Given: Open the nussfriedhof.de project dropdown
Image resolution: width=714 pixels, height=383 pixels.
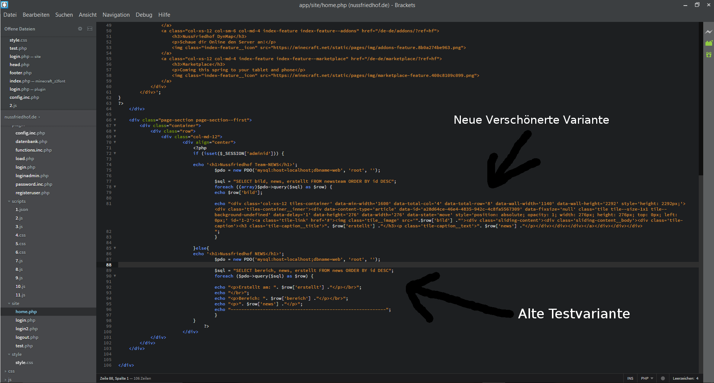Looking at the screenshot, I should tap(22, 117).
